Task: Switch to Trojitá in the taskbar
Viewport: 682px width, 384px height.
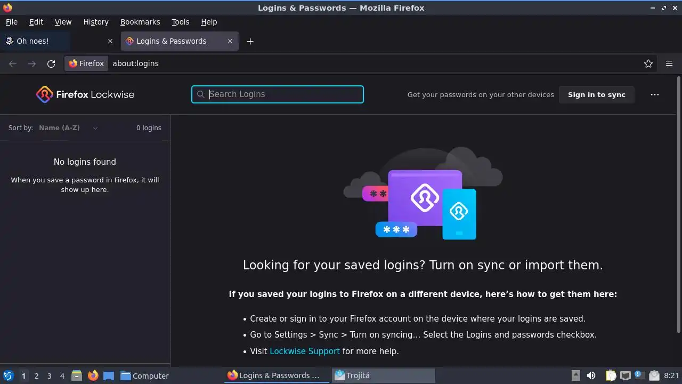Action: tap(384, 375)
